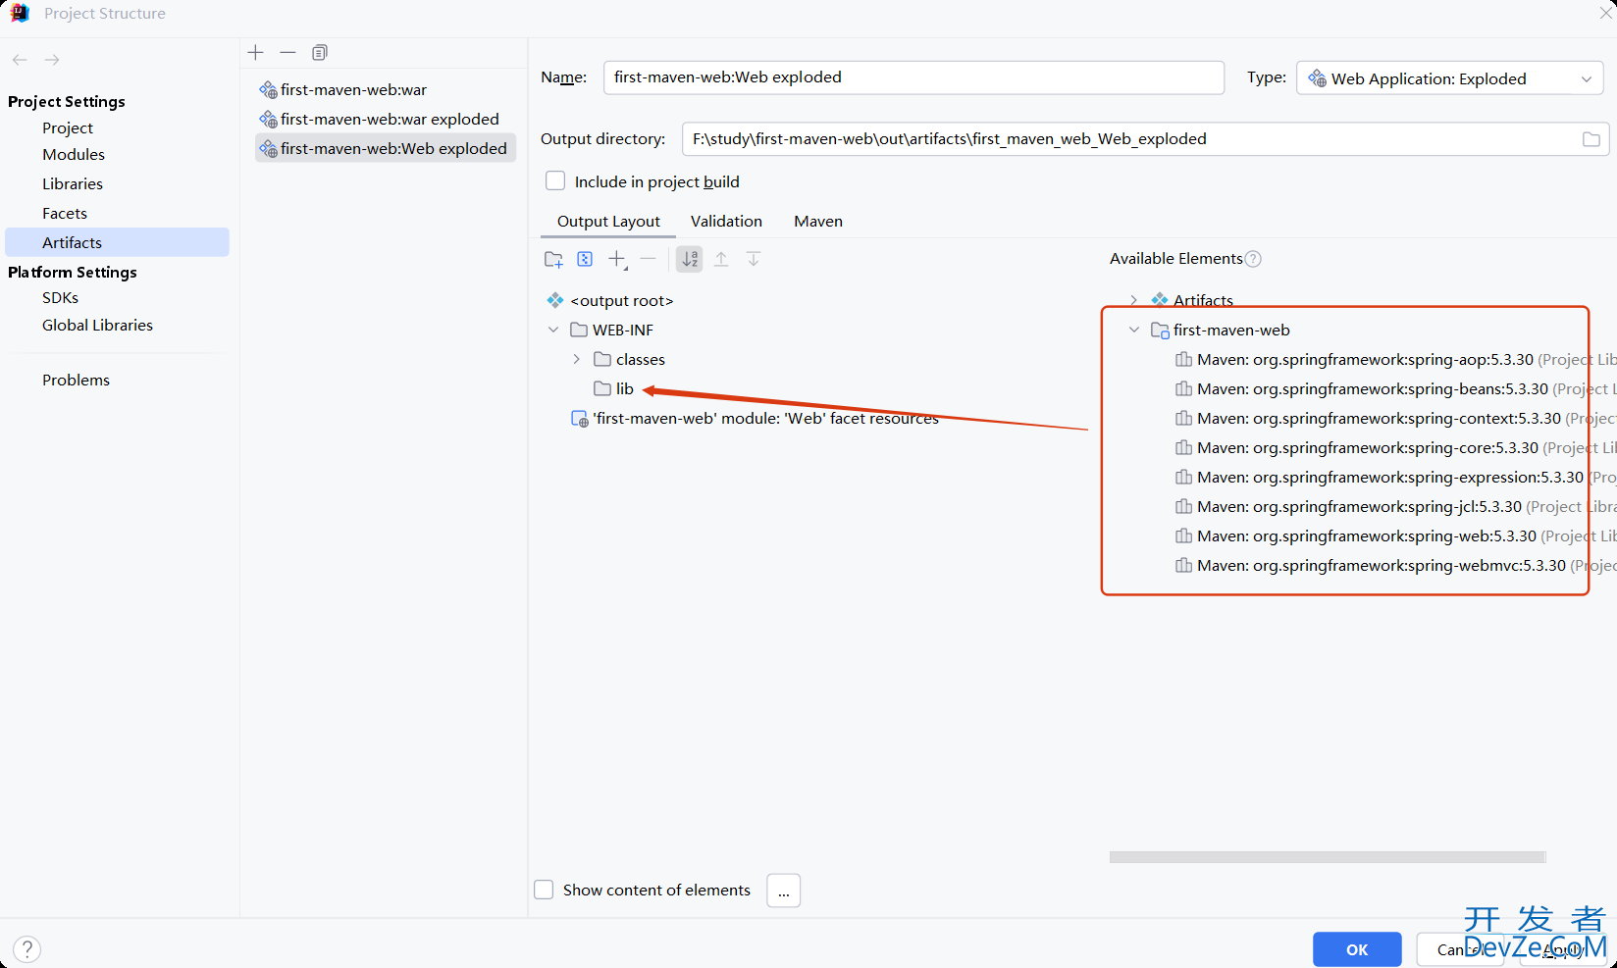The width and height of the screenshot is (1617, 968).
Task: Click the OK button
Action: pos(1357,949)
